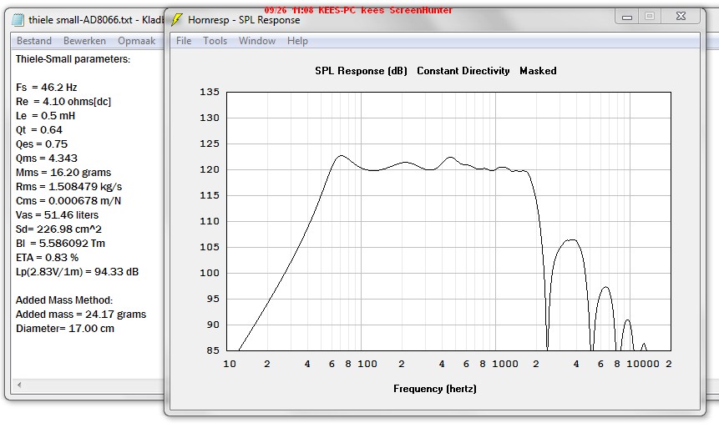Viewport: 719px width, 428px height.
Task: Click the 'Re = 4.10 ohms[dc]' line
Action: (63, 101)
